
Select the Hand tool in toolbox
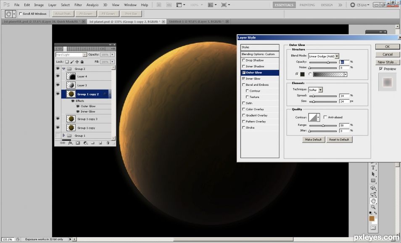coord(373,201)
